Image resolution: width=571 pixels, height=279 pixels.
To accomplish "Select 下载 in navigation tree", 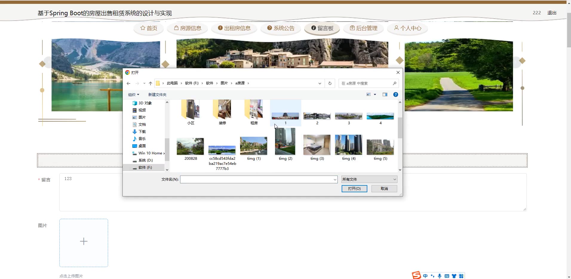I will [142, 132].
